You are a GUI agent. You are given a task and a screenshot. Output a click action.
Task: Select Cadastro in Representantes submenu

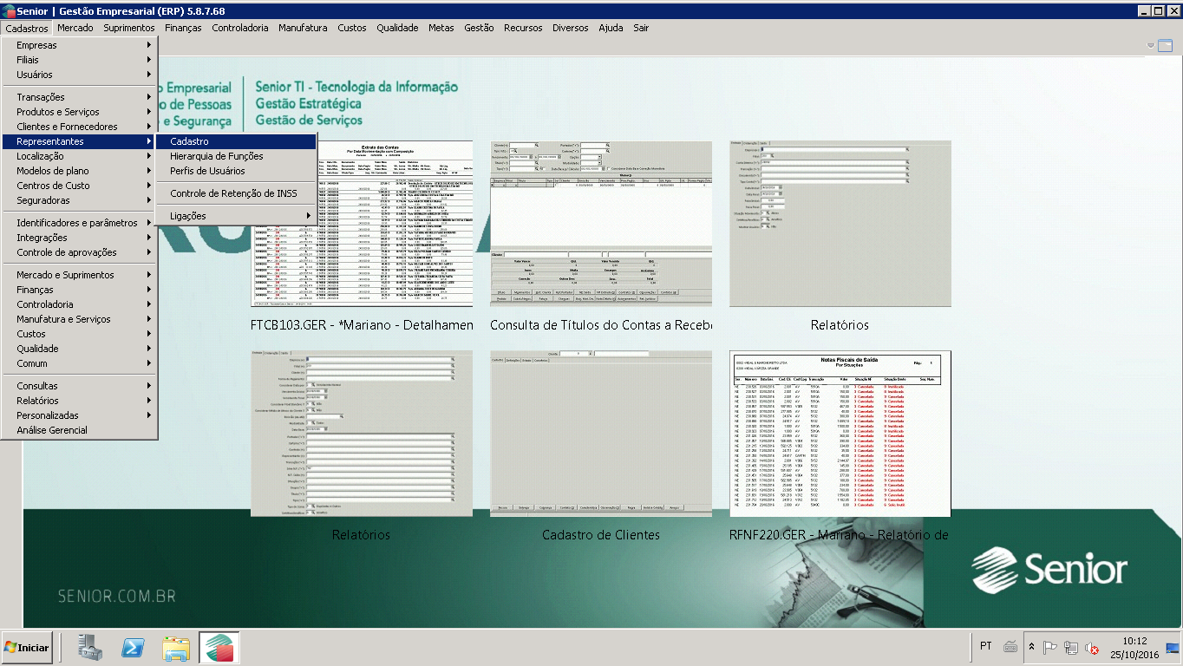tap(236, 141)
